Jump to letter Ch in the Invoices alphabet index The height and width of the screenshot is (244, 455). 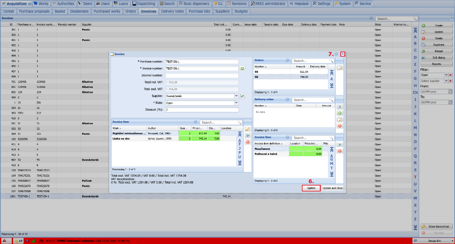tap(415, 92)
